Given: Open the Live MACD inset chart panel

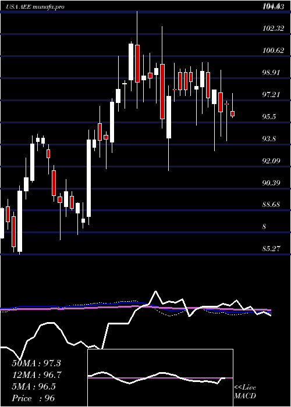Looking at the screenshot, I should pyautogui.click(x=160, y=378).
